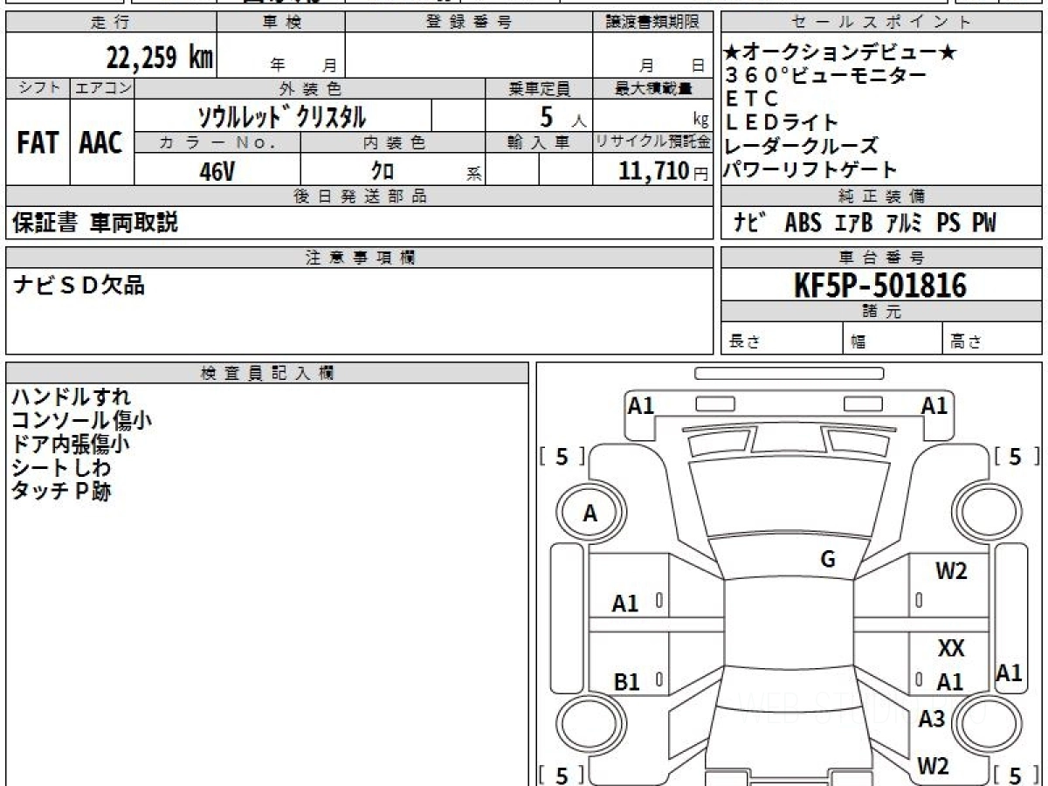Click inspector note シートしわ
1048x786 pixels.
tap(61, 467)
